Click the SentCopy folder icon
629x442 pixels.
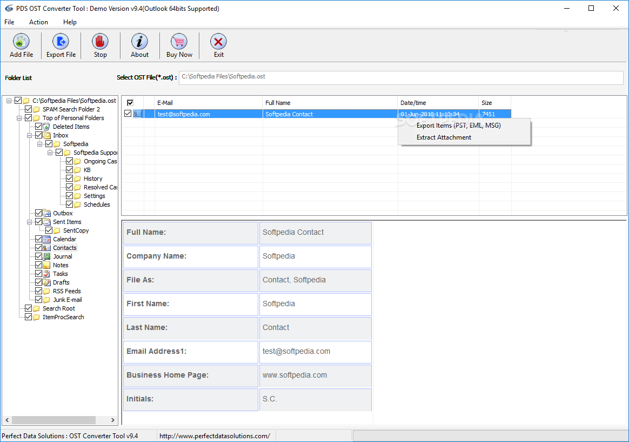click(x=57, y=230)
